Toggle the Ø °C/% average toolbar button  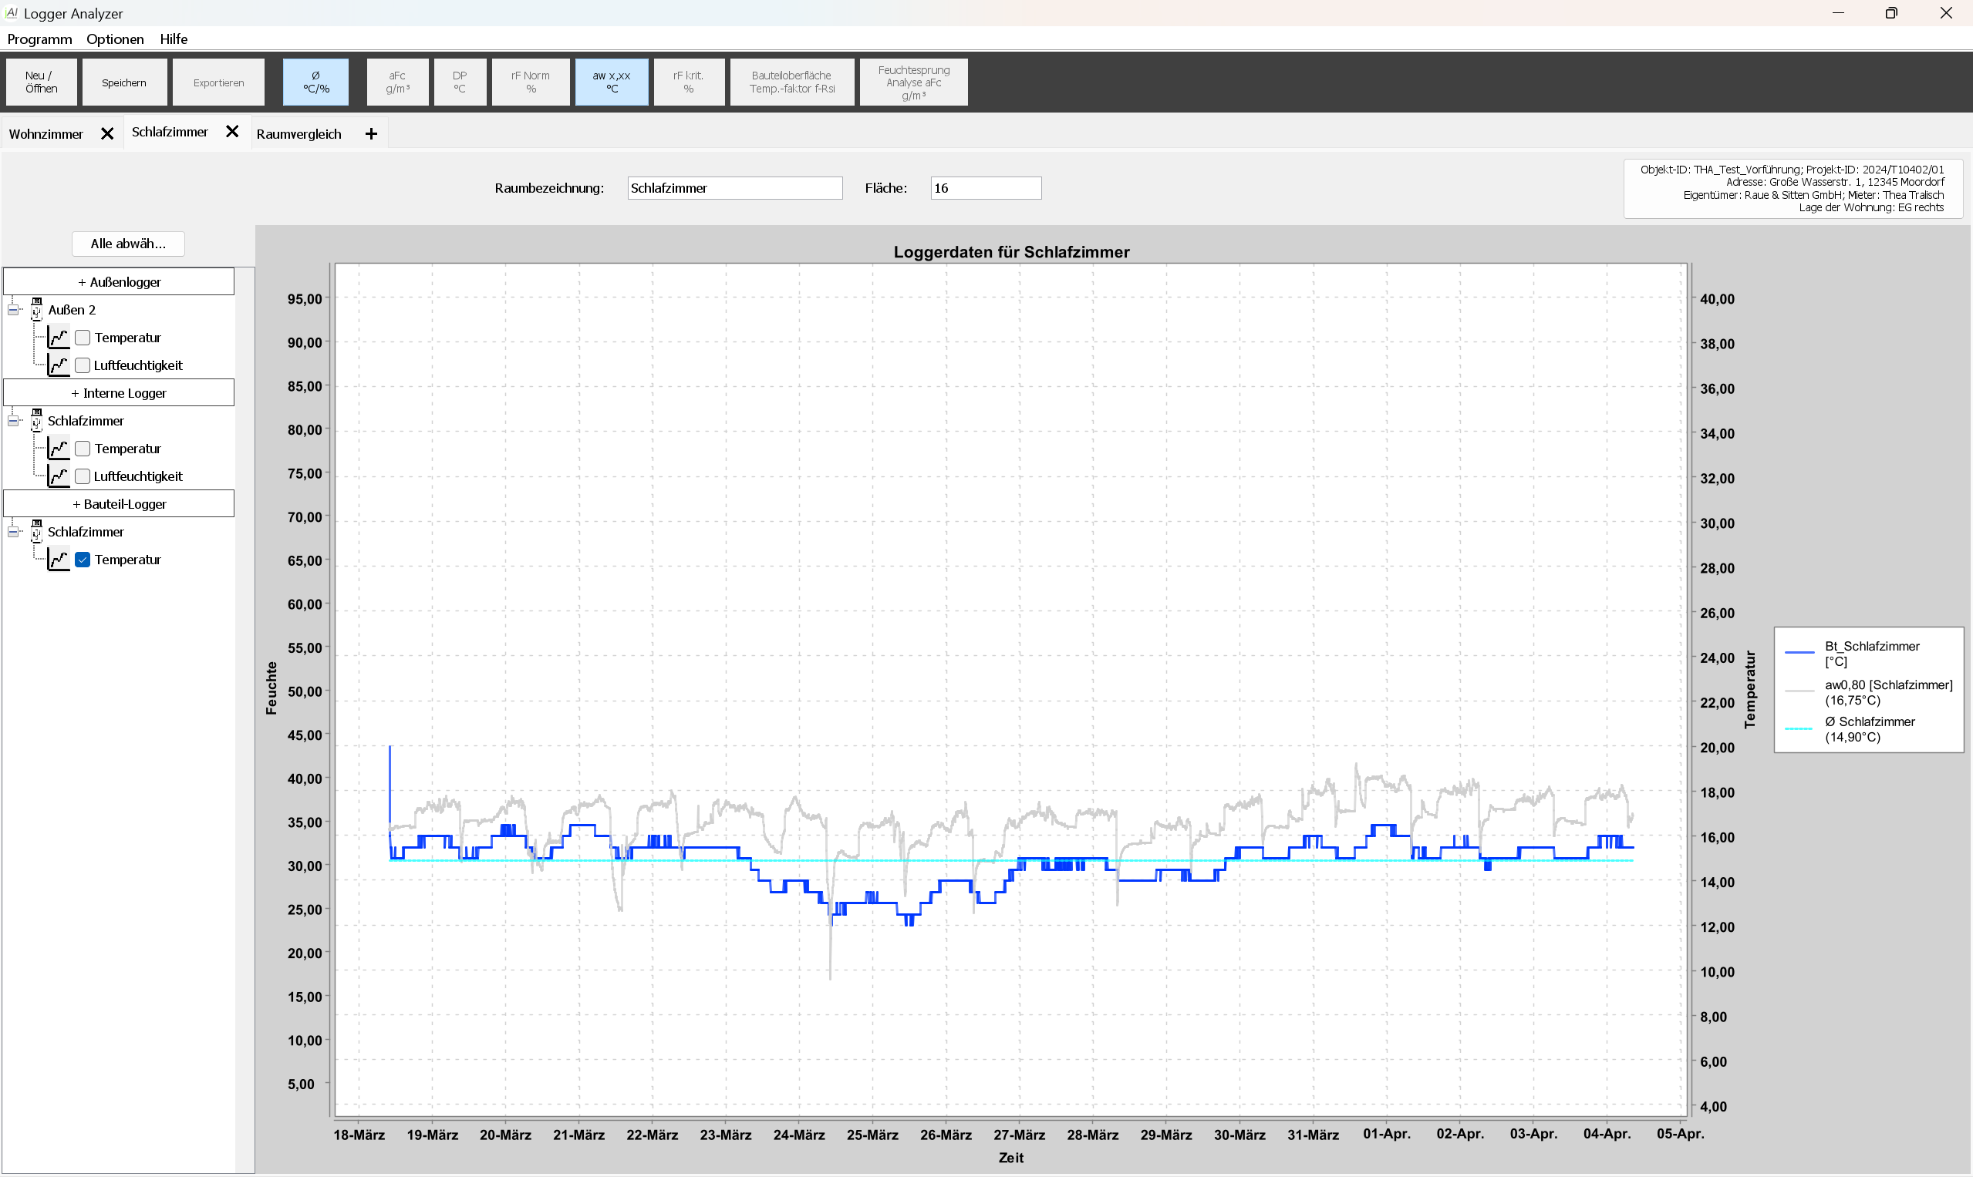pyautogui.click(x=316, y=82)
